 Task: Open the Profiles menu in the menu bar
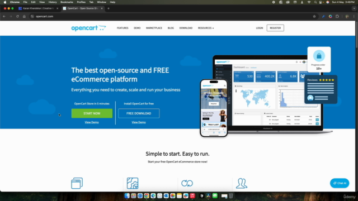tap(81, 2)
